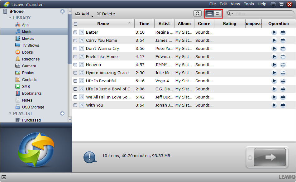Eject the iPhone device
This screenshot has width=296, height=182.
tap(62, 12)
